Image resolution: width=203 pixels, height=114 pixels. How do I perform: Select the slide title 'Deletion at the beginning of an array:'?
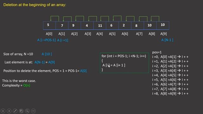click(35, 5)
